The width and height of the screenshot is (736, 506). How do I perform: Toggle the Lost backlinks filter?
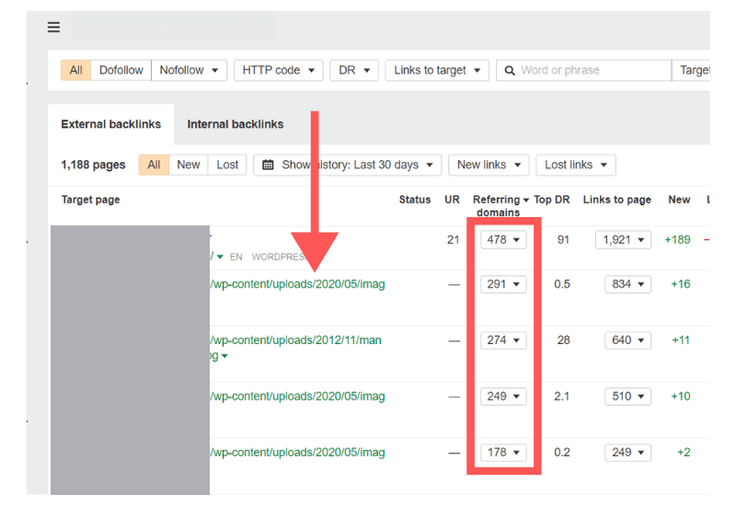[x=227, y=165]
